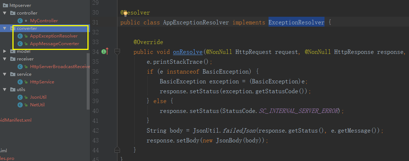This screenshot has height=161, width=409.
Task: Click the @Override annotation
Action: (148, 42)
